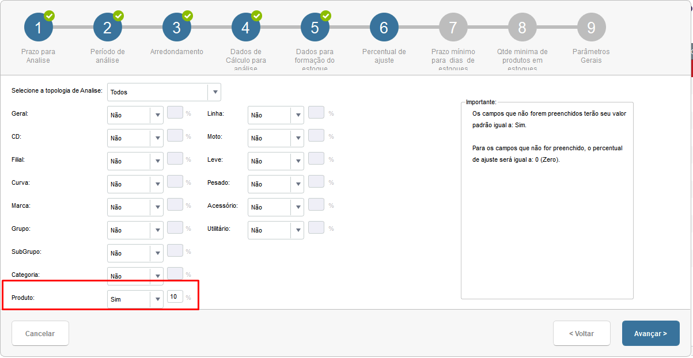Image resolution: width=693 pixels, height=358 pixels.
Task: Click the Geral percentage input box
Action: pos(175,112)
